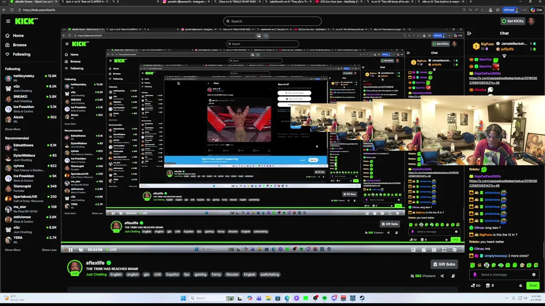Open chat settings gear
The image size is (545, 306).
520,286
